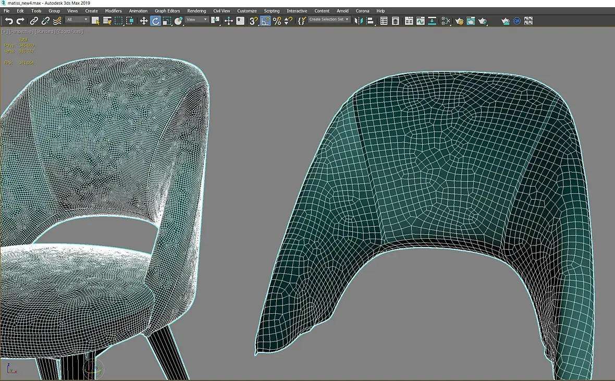Open Render Setup teapot icon
This screenshot has height=381, width=615.
pyautogui.click(x=459, y=21)
